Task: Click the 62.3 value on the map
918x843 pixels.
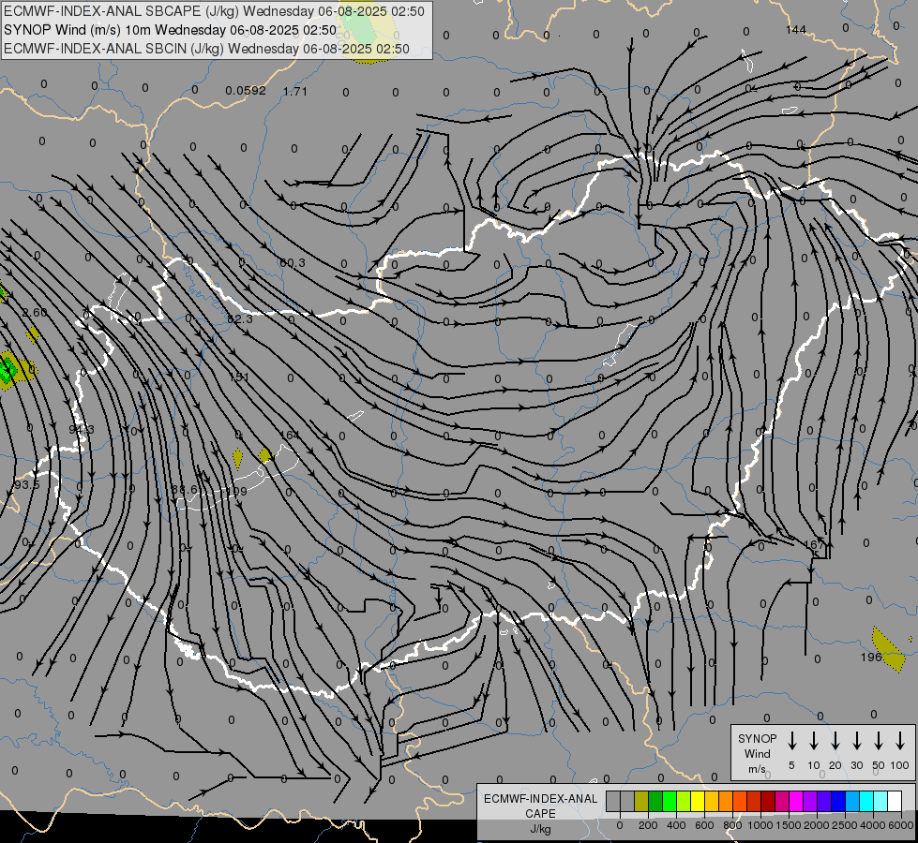Action: coord(239,318)
